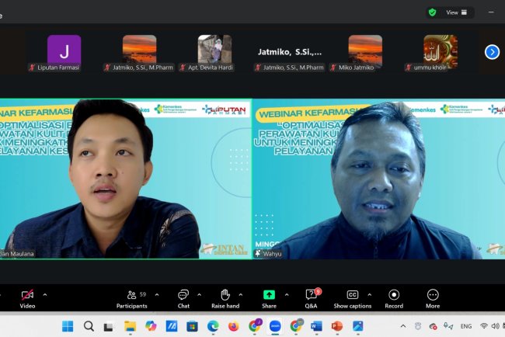Select Apt. Devita Hardi participant tile

(214, 52)
